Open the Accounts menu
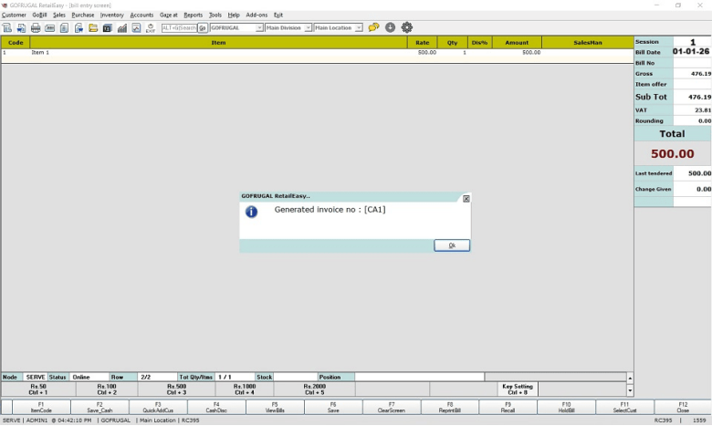The width and height of the screenshot is (712, 426). pos(141,15)
